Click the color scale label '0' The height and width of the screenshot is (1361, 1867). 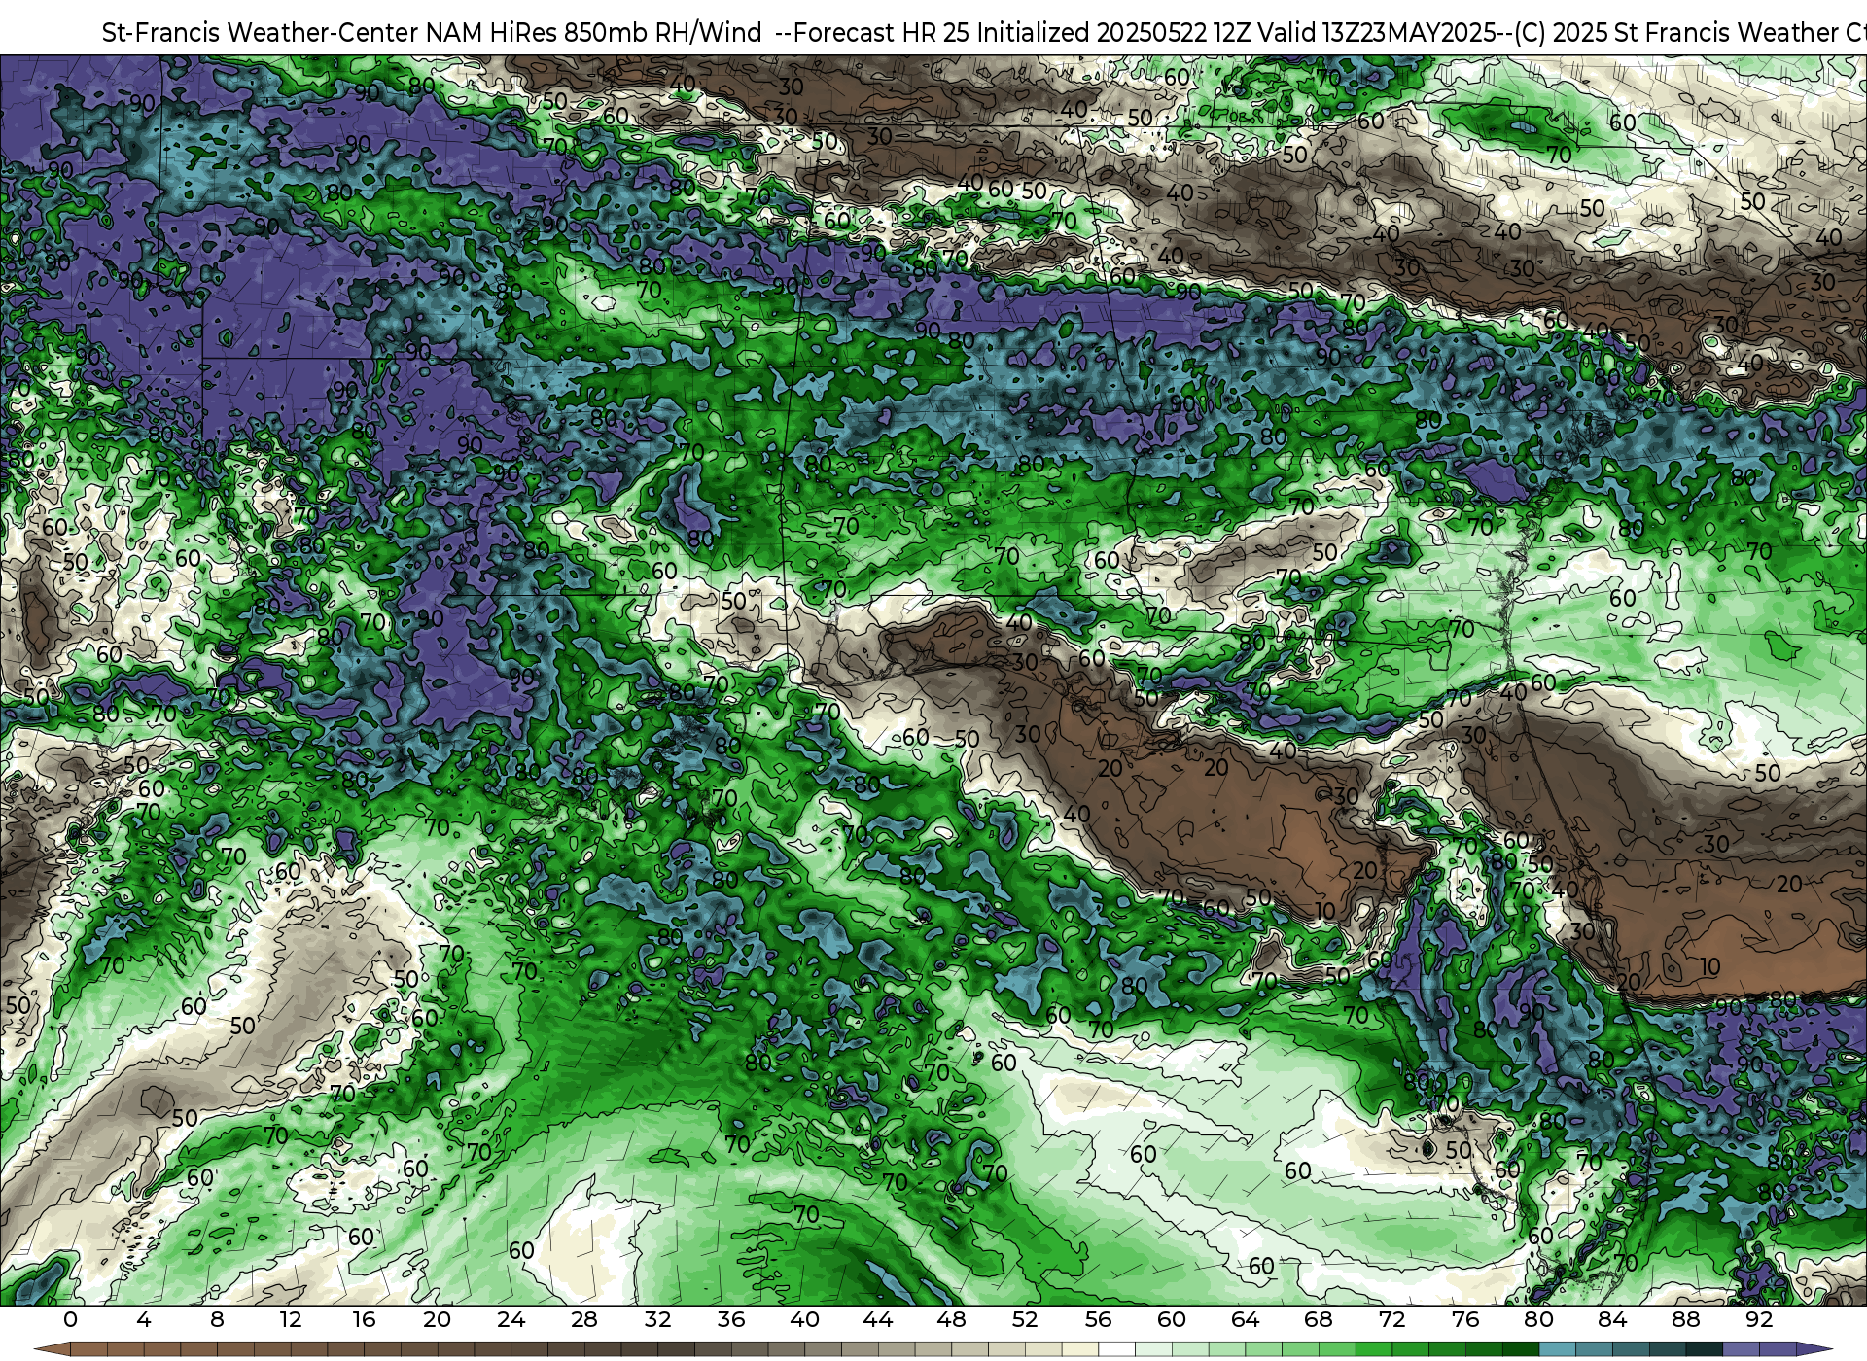pos(70,1319)
